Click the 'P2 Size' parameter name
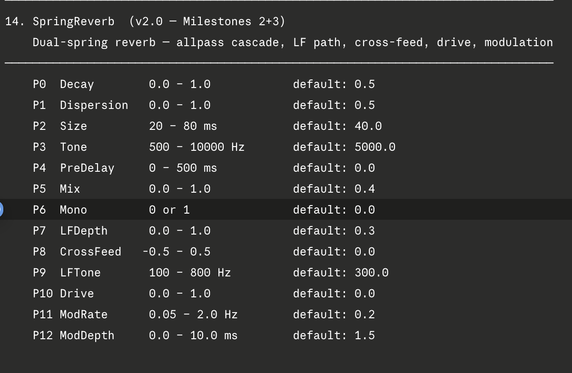 click(60, 126)
